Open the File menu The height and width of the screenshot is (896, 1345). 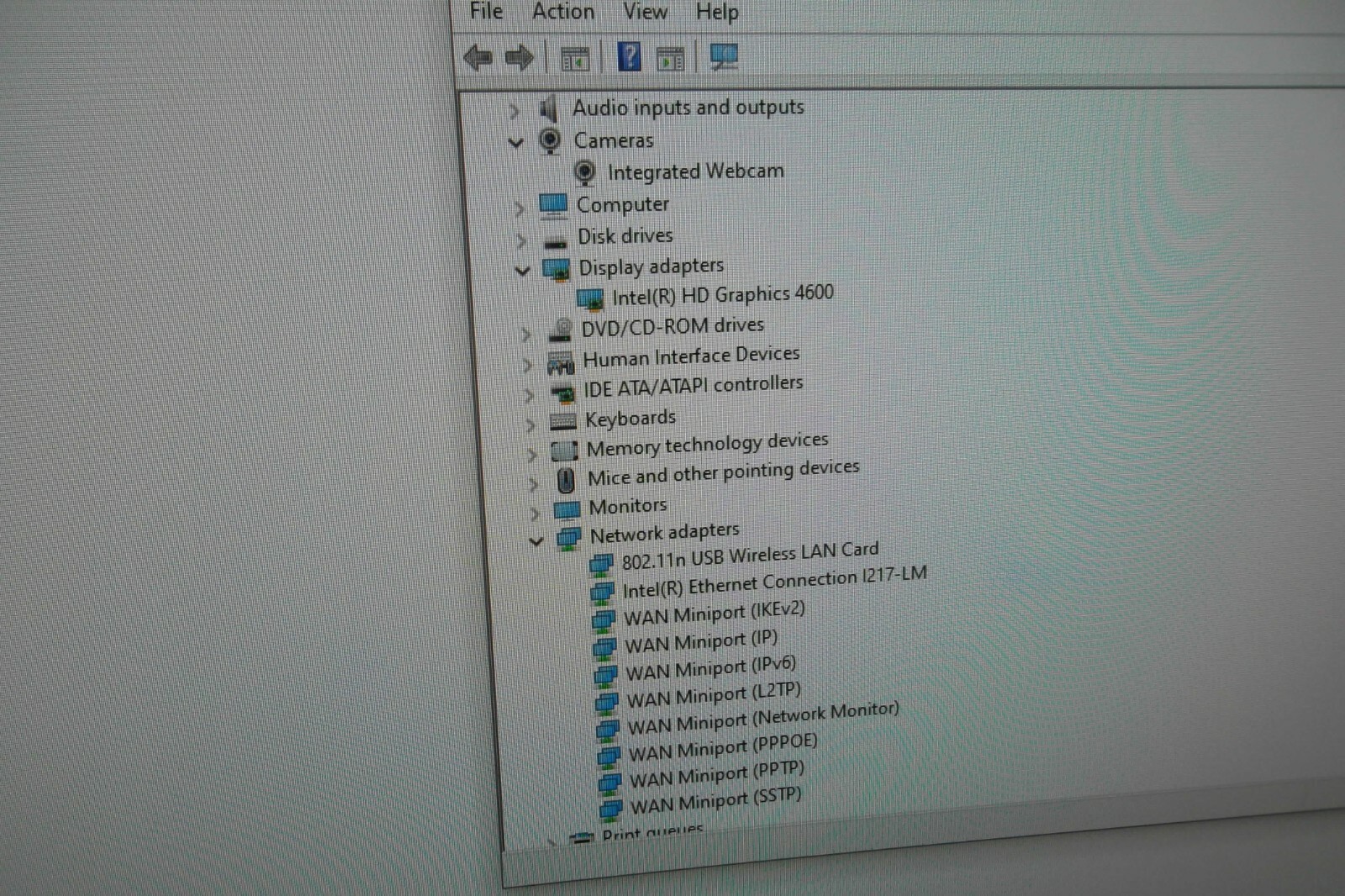tap(486, 11)
